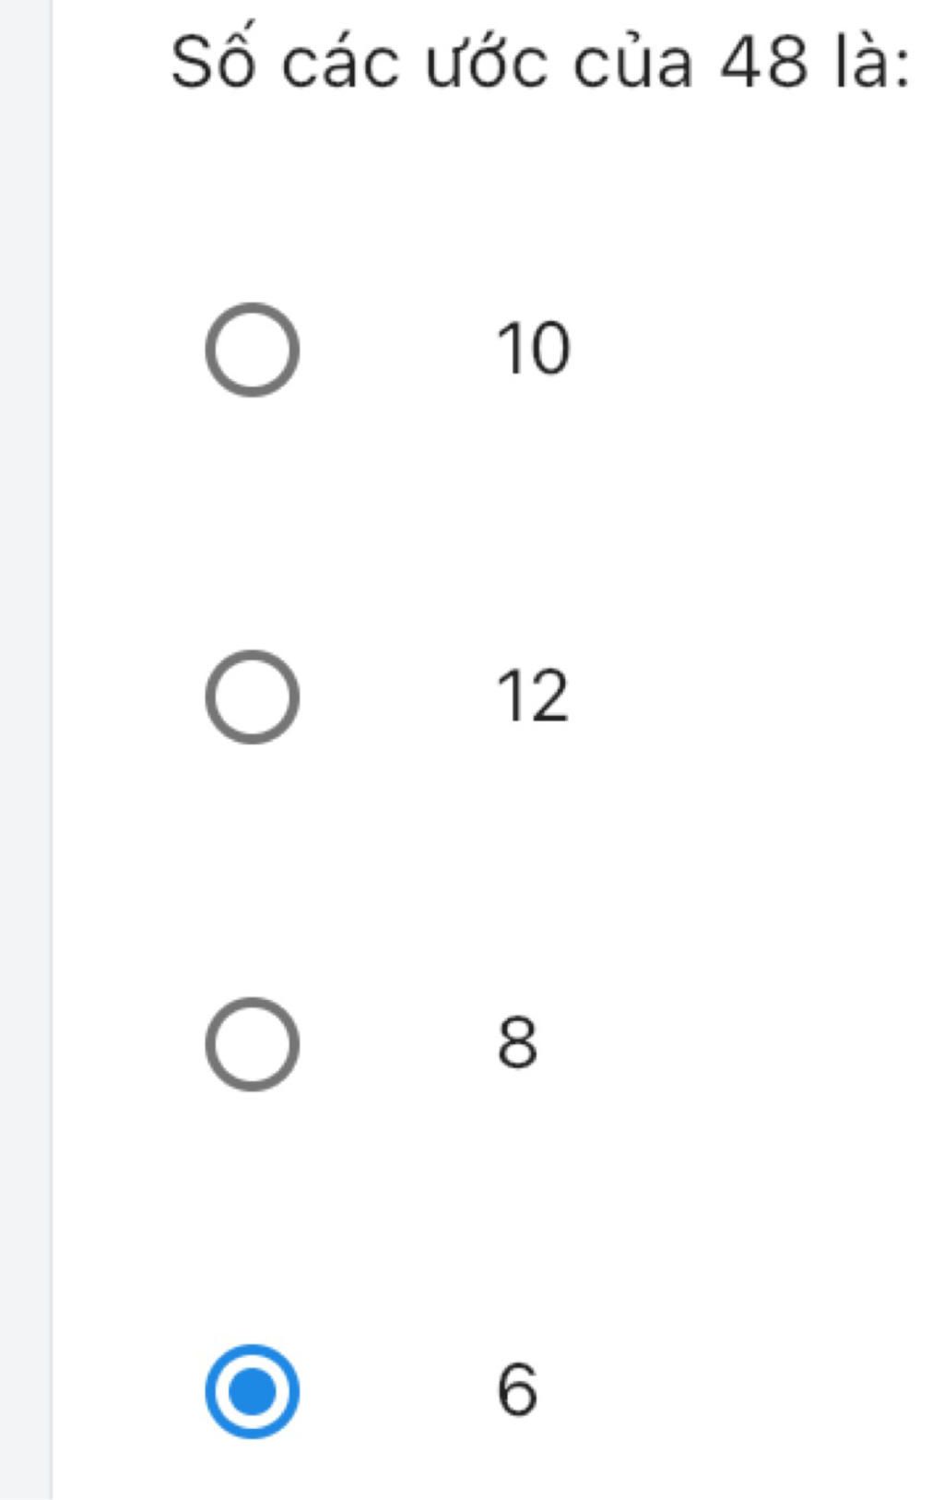Click the question text "Số các ước của 48 là:"

coord(541,61)
